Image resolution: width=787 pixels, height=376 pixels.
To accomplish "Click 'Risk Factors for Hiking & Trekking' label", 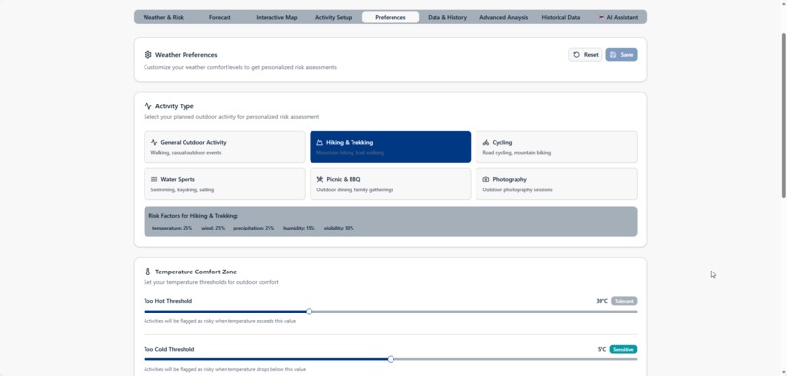I will point(193,216).
